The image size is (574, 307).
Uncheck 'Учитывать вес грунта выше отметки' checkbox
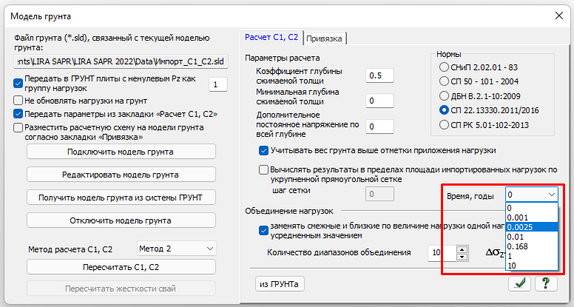264,150
